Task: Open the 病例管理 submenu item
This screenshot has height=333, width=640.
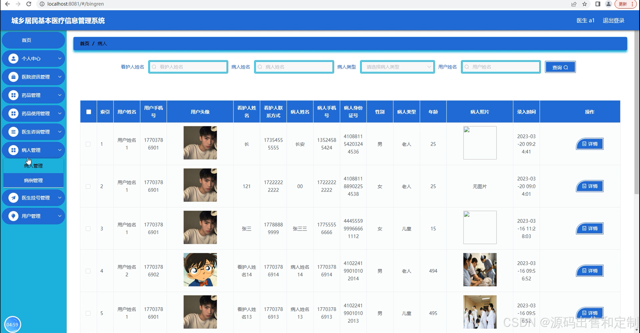Action: tap(33, 180)
